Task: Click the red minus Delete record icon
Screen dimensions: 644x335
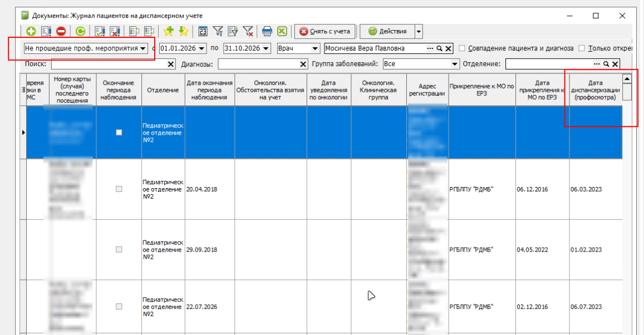Action: pos(61,31)
